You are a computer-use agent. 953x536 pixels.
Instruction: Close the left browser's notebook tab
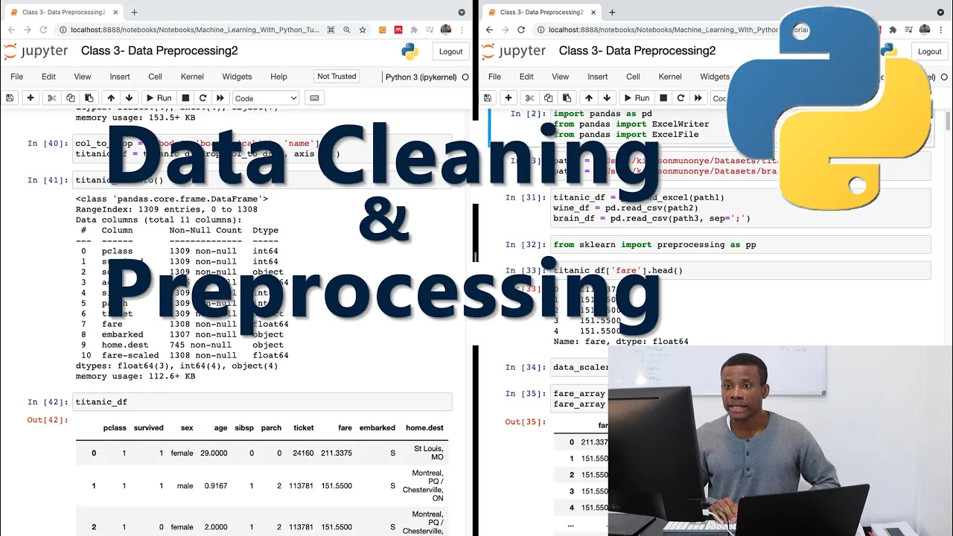coord(114,12)
